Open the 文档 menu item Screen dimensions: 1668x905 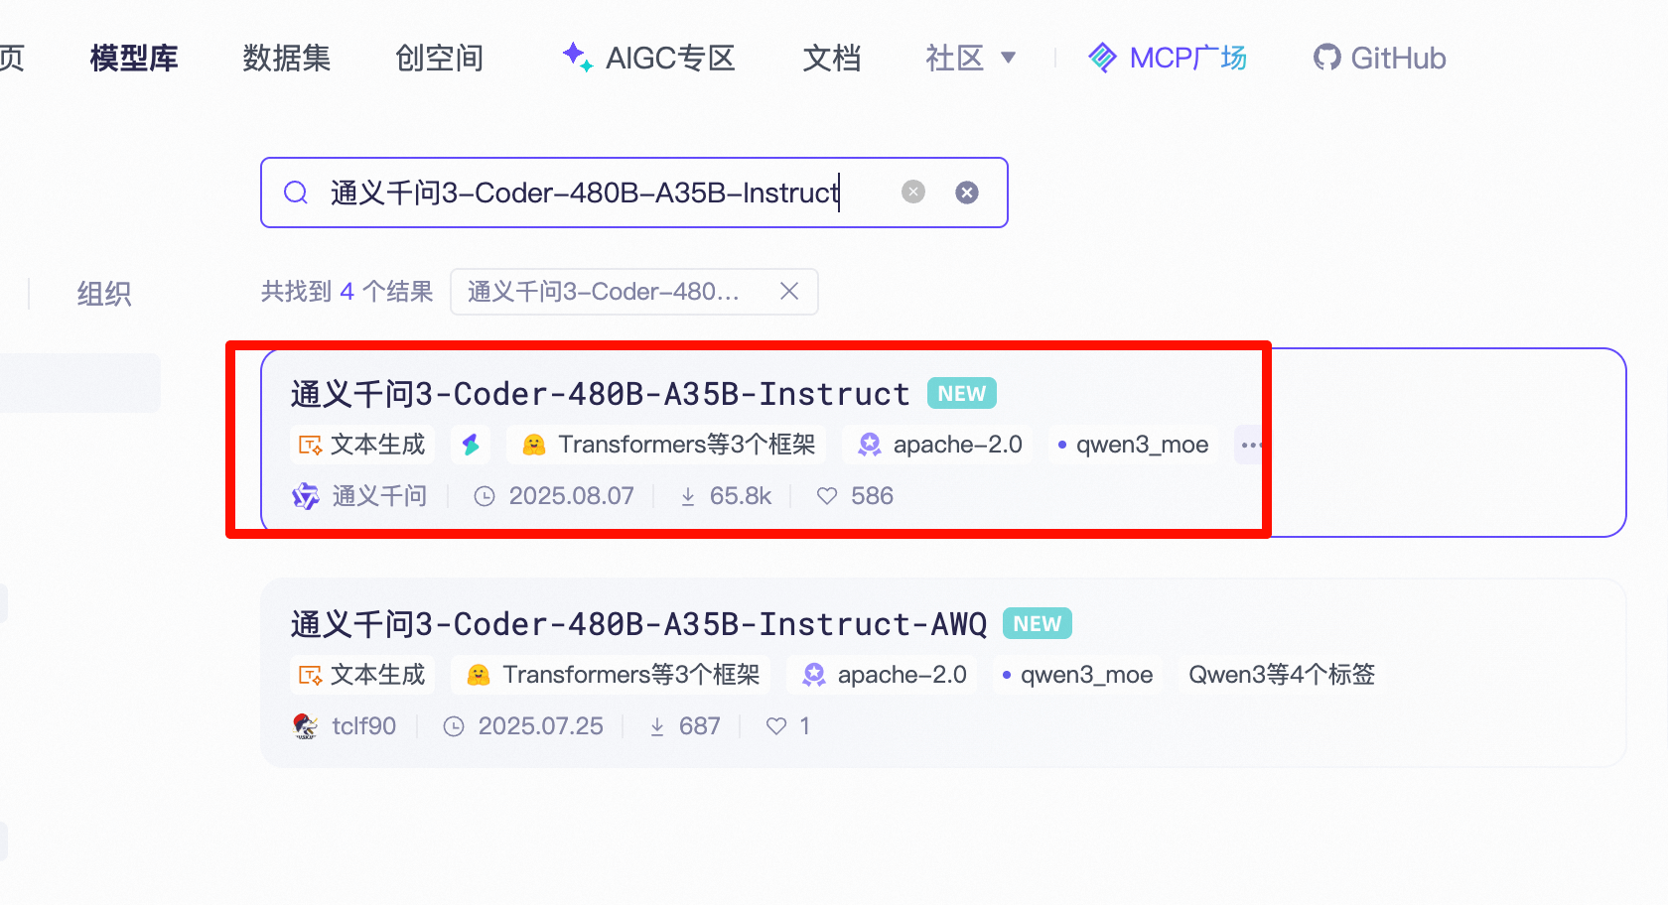831,58
